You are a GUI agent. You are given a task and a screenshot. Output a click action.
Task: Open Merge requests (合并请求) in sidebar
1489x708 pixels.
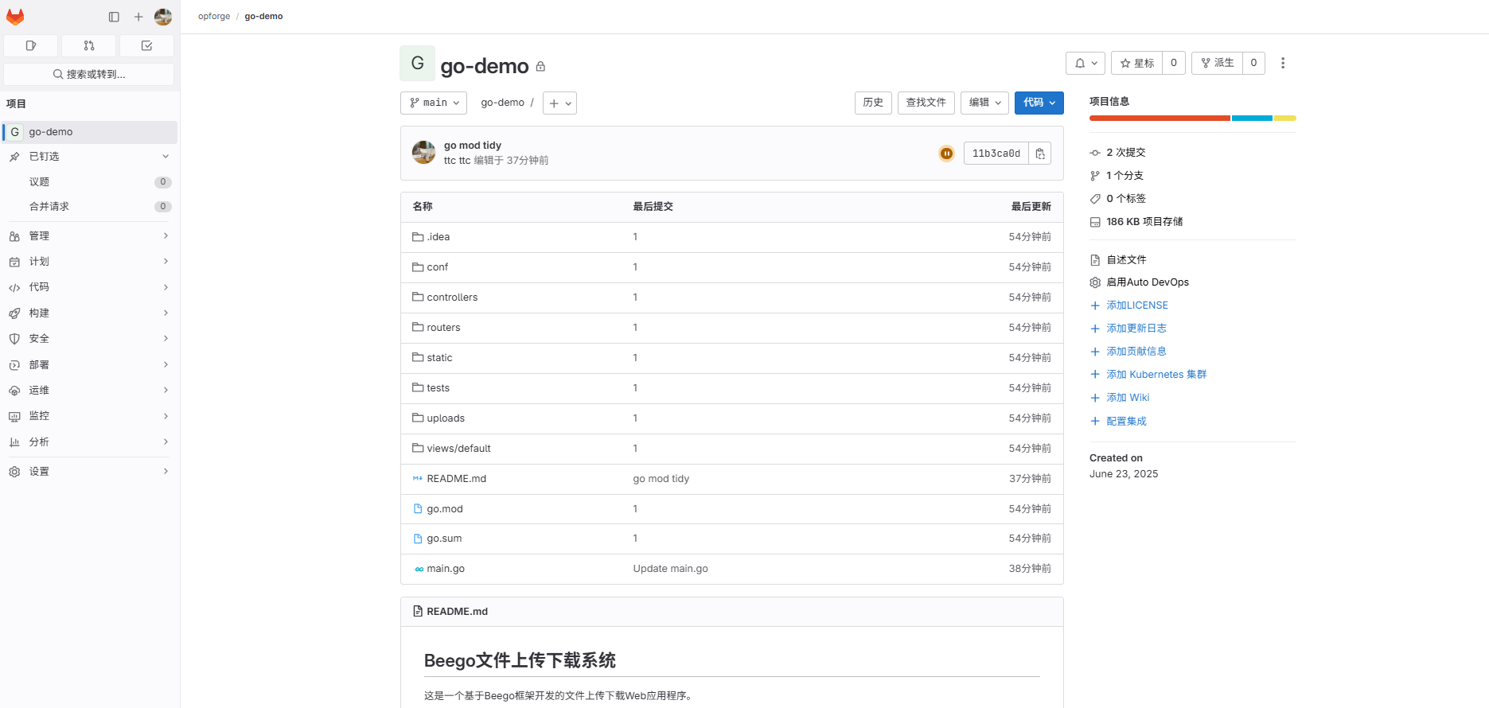(90, 207)
